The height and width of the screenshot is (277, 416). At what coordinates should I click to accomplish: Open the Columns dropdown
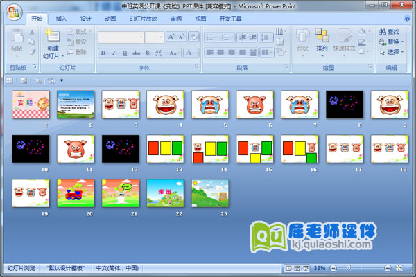pyautogui.click(x=267, y=53)
